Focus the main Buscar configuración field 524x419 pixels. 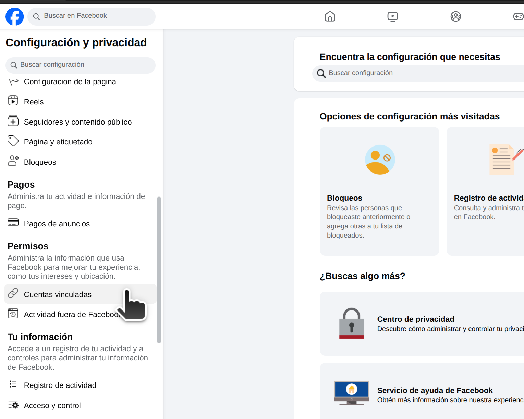(x=418, y=73)
